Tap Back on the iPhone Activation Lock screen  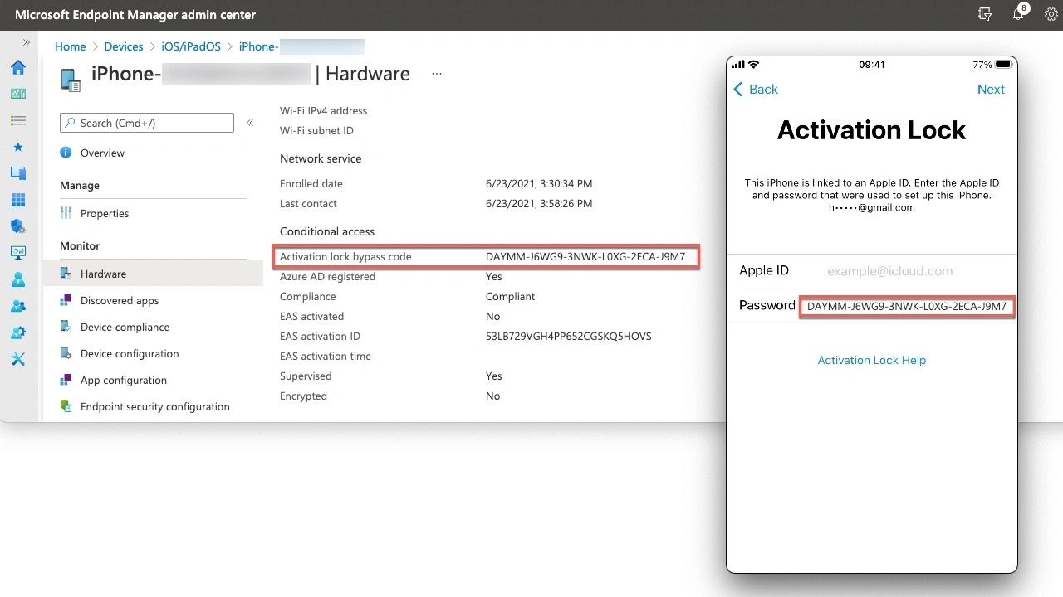pos(756,90)
